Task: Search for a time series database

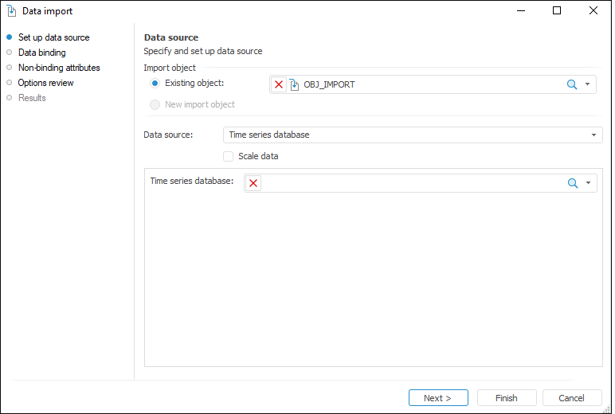Action: tap(572, 183)
